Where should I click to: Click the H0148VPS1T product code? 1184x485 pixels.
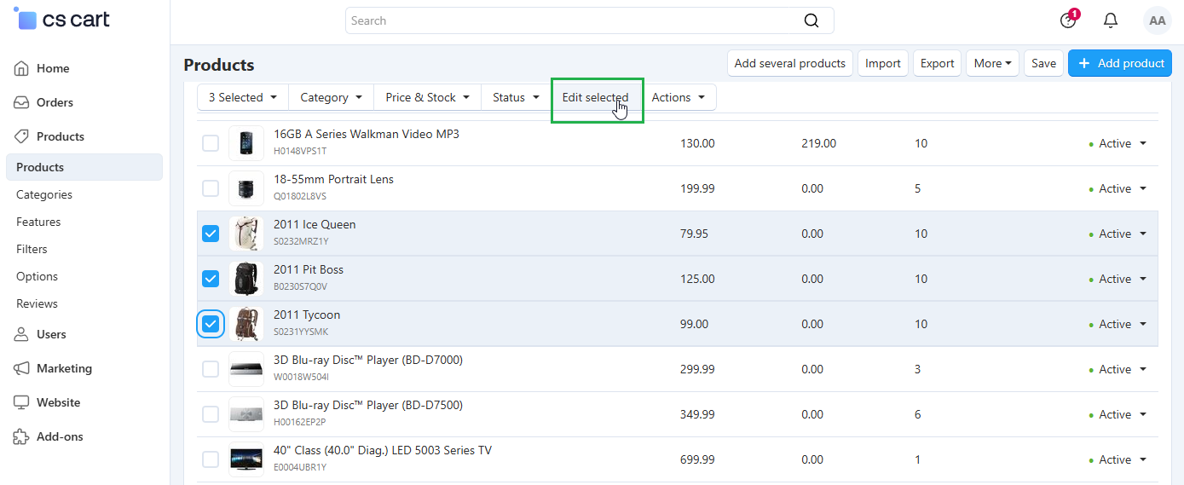[300, 151]
